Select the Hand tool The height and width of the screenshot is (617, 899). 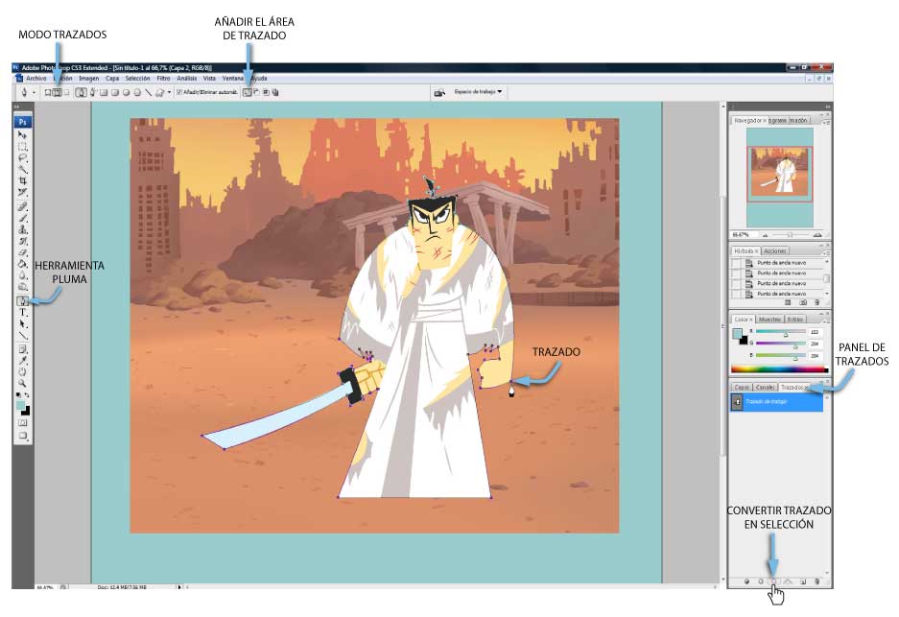pyautogui.click(x=22, y=371)
